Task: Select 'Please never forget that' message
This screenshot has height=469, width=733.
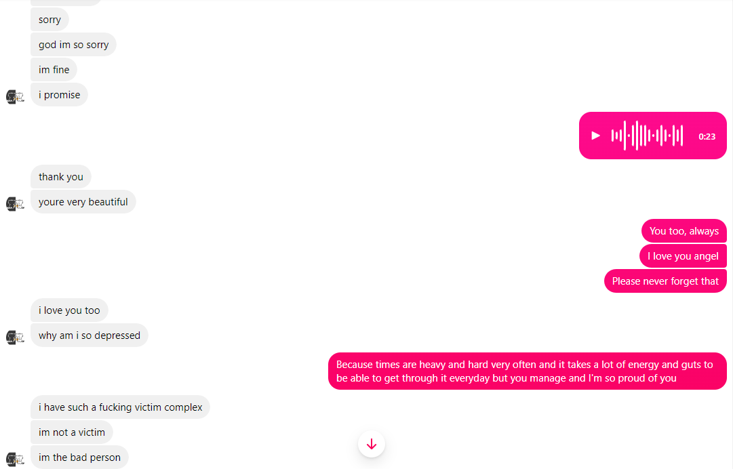Action: (x=665, y=281)
